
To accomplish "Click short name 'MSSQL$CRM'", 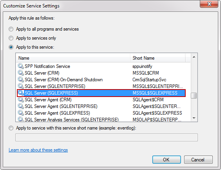I will pos(146,73).
